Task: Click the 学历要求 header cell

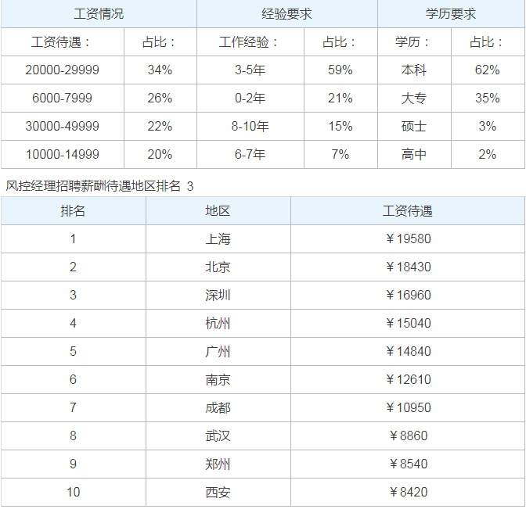Action: 451,14
